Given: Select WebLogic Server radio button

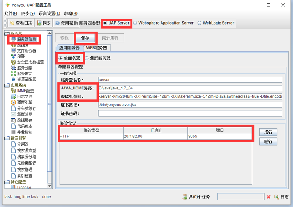Looking at the screenshot, I should click(199, 23).
